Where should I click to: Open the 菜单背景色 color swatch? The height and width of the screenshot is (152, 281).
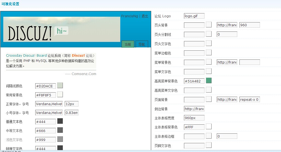[x=209, y=62]
